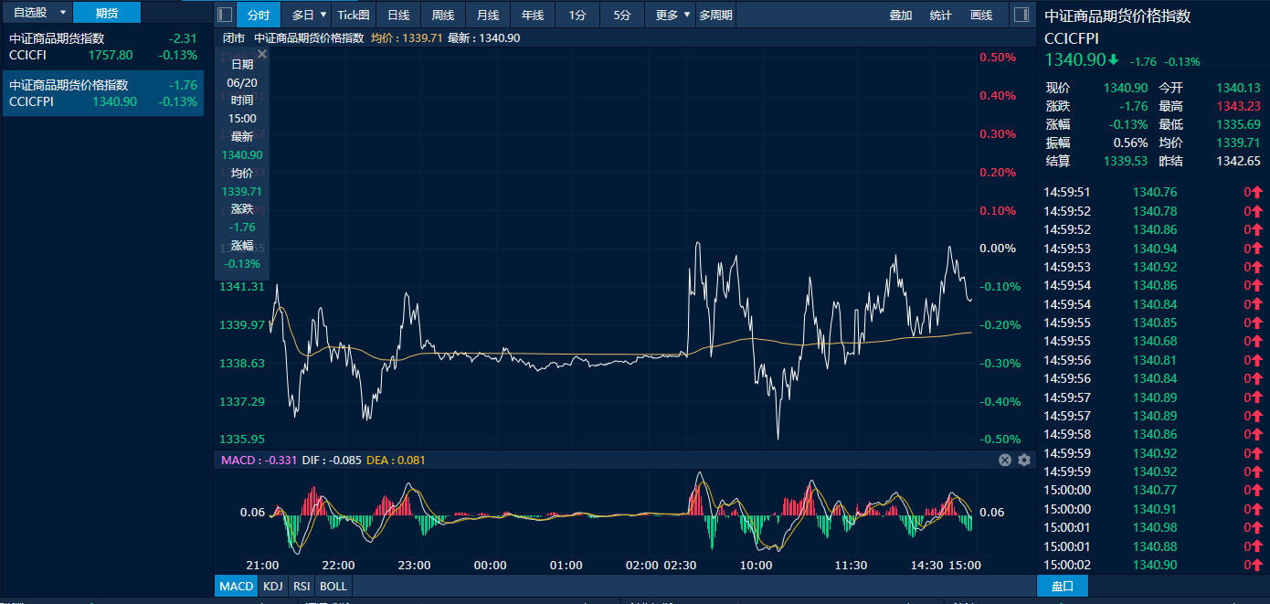1270x604 pixels.
Task: Close the MACD indicator panel
Action: tap(1005, 460)
